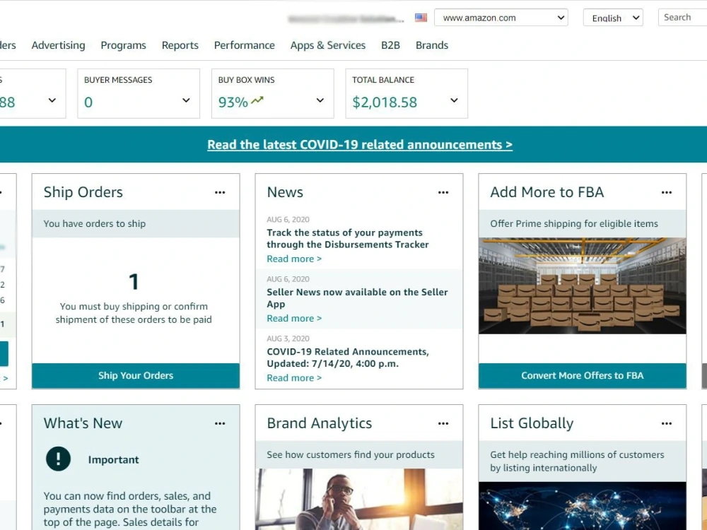This screenshot has height=530, width=707.
Task: Click the Buyer Messages 0 value
Action: [x=88, y=102]
